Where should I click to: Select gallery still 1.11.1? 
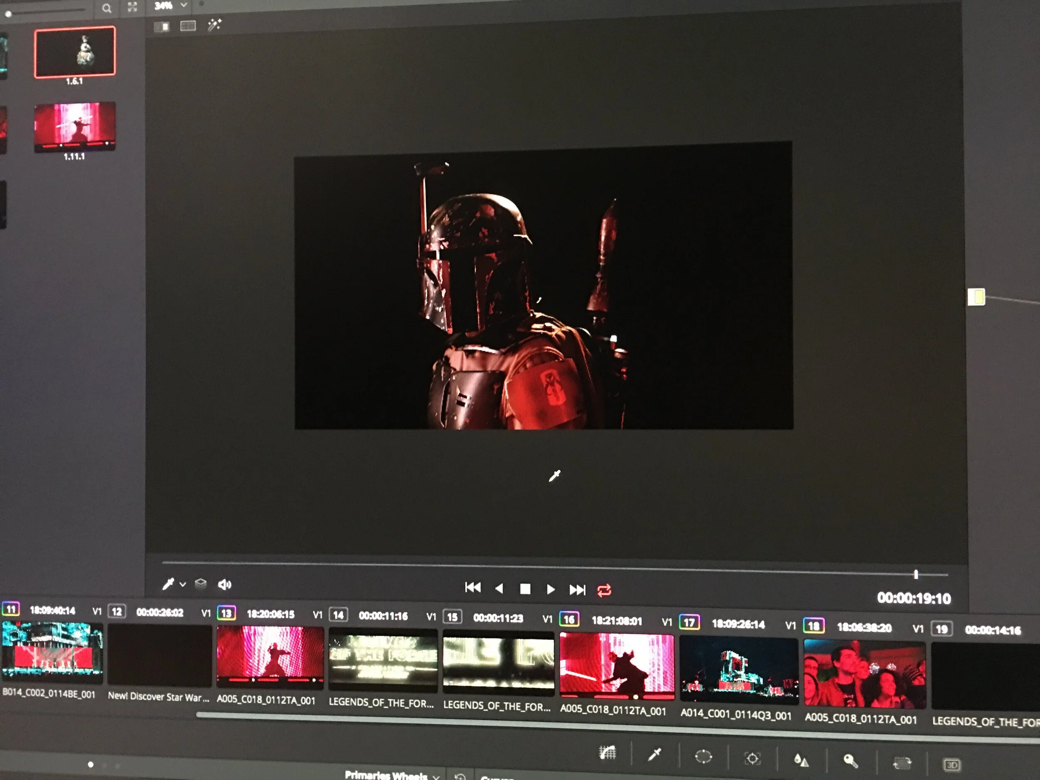click(74, 127)
